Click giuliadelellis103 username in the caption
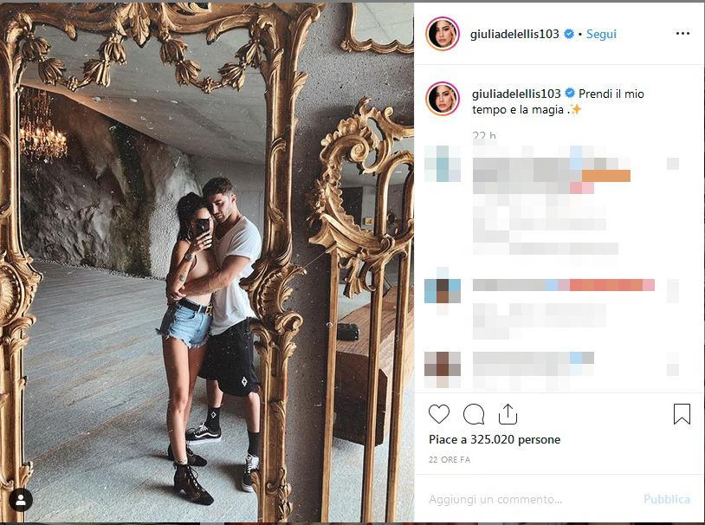This screenshot has height=525, width=705. coord(516,94)
